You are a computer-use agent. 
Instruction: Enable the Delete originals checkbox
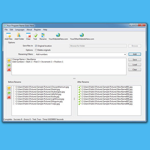36,50
